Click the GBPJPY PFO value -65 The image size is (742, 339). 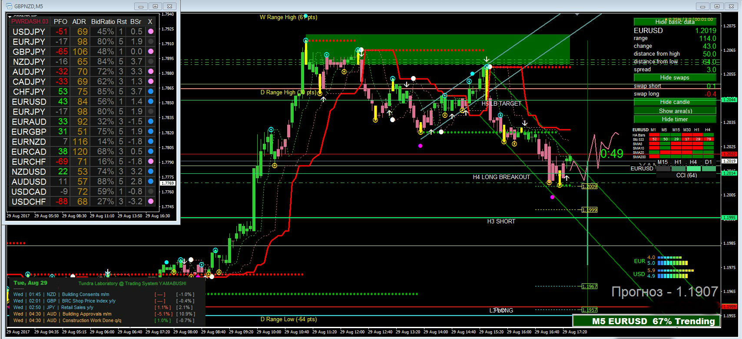pos(62,52)
